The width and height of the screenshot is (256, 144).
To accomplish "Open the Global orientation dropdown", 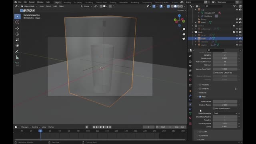I will pos(86,6).
